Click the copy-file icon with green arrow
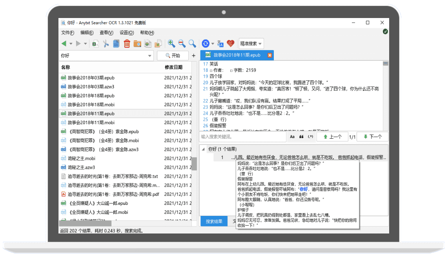 pyautogui.click(x=148, y=43)
